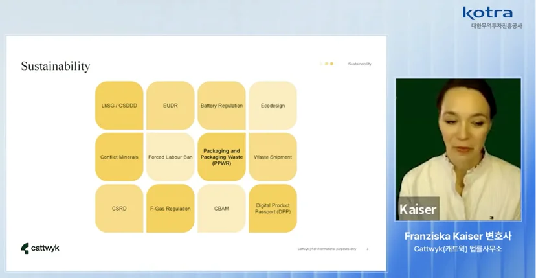Select the speaker's webcam video thumbnail

[458, 150]
